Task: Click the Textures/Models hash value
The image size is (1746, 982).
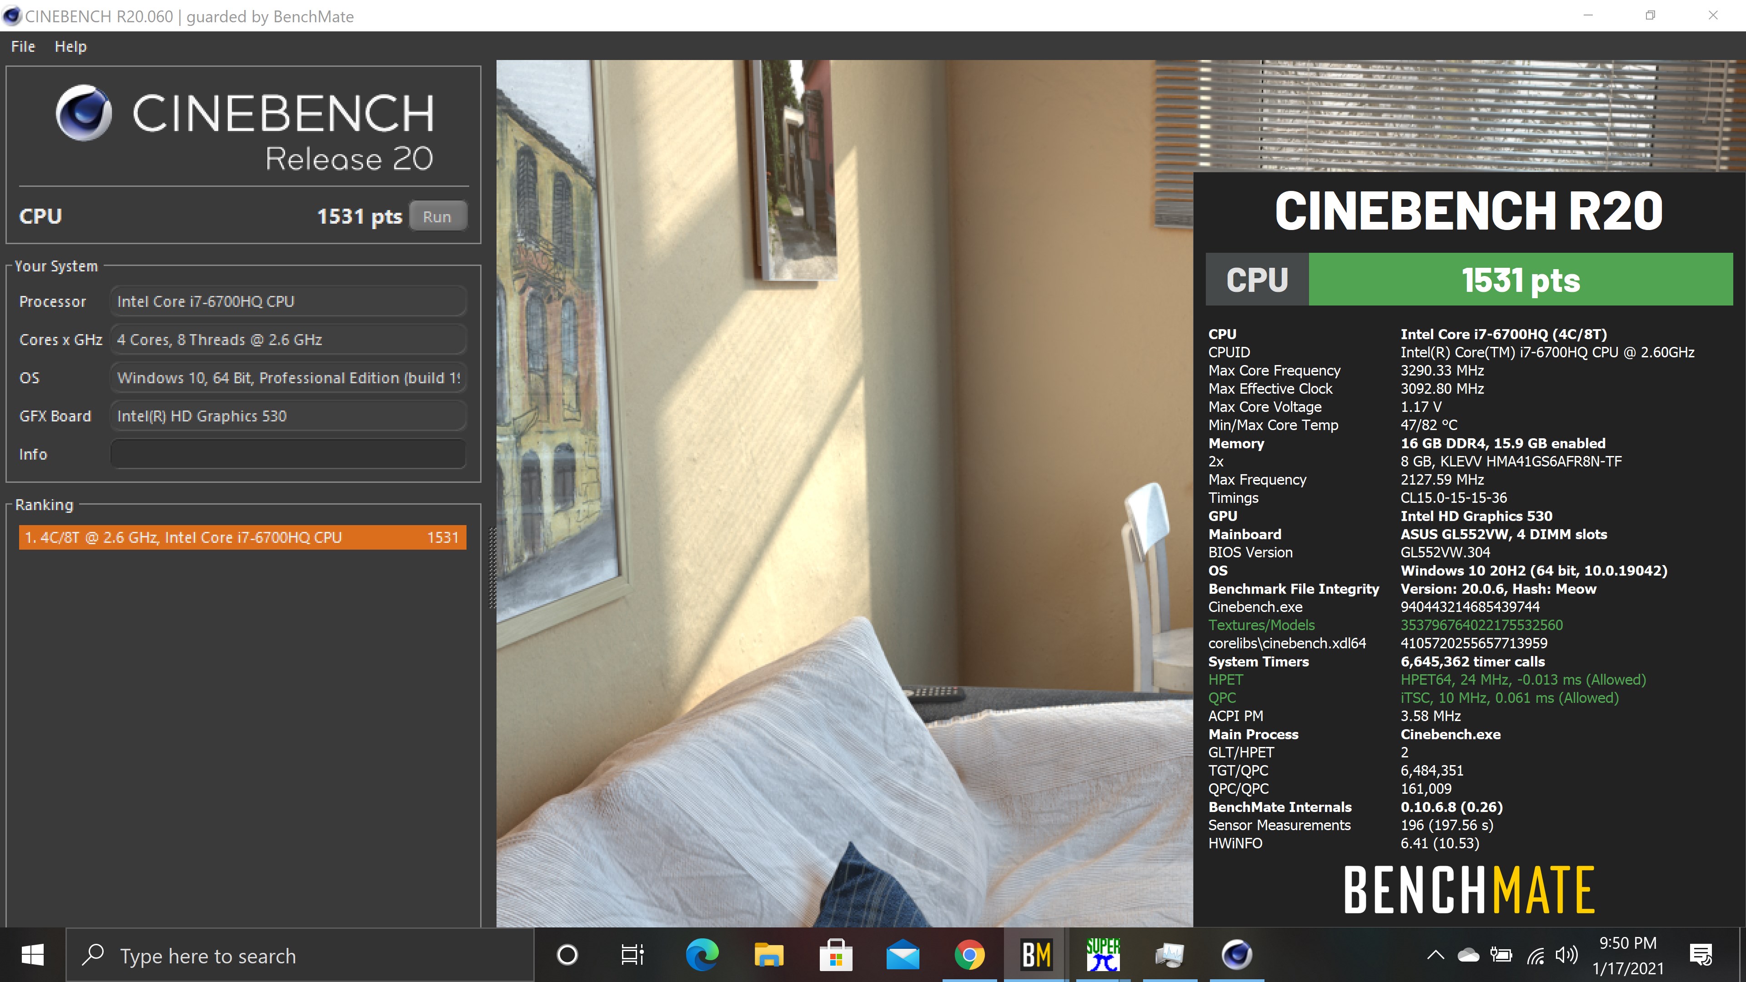Action: coord(1481,625)
